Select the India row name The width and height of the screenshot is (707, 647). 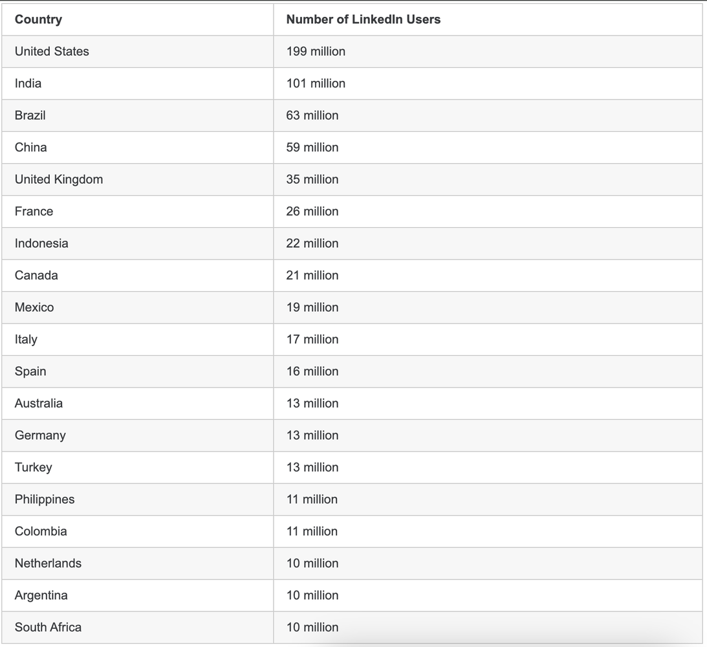28,83
